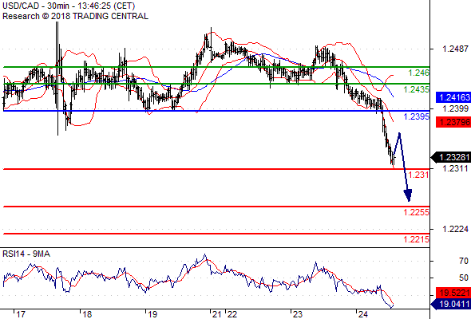Click the red 1.23796 price tag
Screen dimensions: 471x319
click(x=453, y=122)
